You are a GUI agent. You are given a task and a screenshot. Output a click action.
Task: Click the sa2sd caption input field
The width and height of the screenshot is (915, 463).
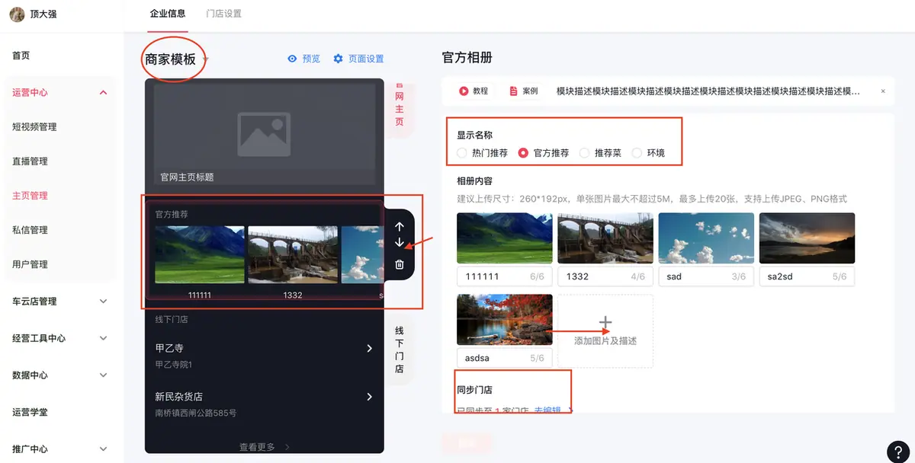point(807,276)
